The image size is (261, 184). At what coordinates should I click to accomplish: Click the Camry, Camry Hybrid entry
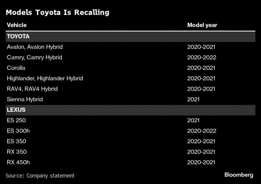click(x=34, y=57)
